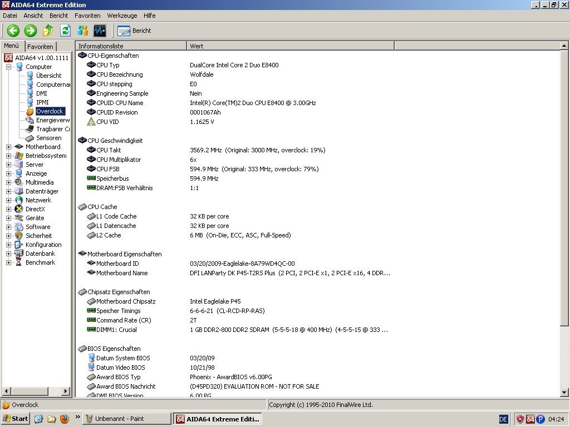Image resolution: width=570 pixels, height=427 pixels.
Task: Open the Werkzeuge menu
Action: click(x=122, y=16)
